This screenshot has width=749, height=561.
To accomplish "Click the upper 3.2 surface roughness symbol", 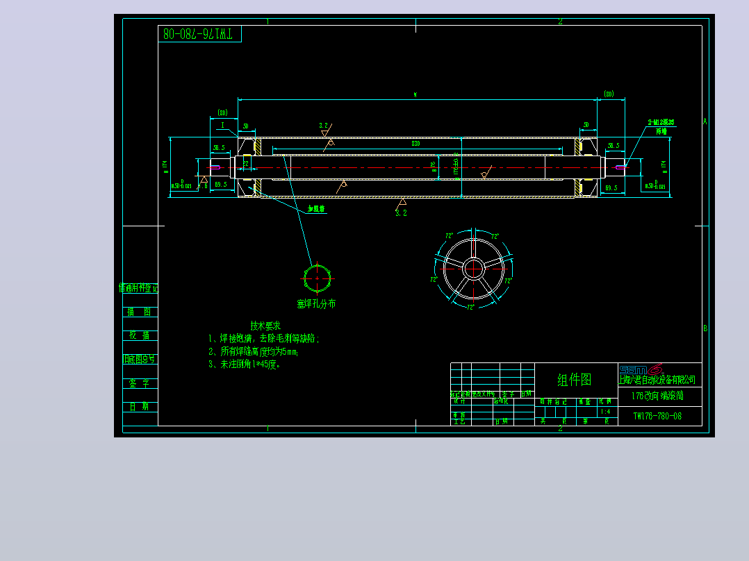I will point(326,129).
